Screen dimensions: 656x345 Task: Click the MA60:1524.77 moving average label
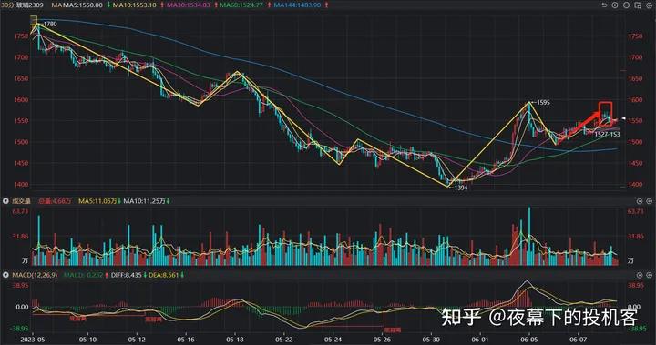241,5
